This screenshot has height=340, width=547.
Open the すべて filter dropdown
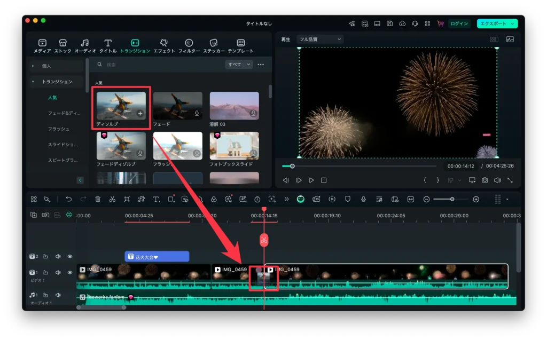point(238,65)
